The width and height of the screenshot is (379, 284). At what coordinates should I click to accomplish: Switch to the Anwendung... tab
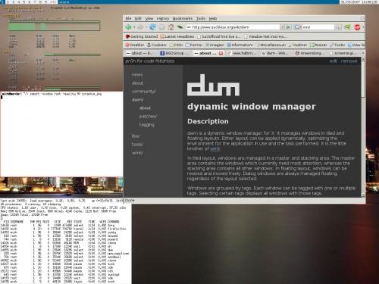click(310, 53)
